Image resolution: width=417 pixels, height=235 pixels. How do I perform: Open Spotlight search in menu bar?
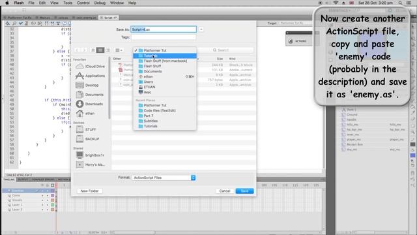point(400,3)
